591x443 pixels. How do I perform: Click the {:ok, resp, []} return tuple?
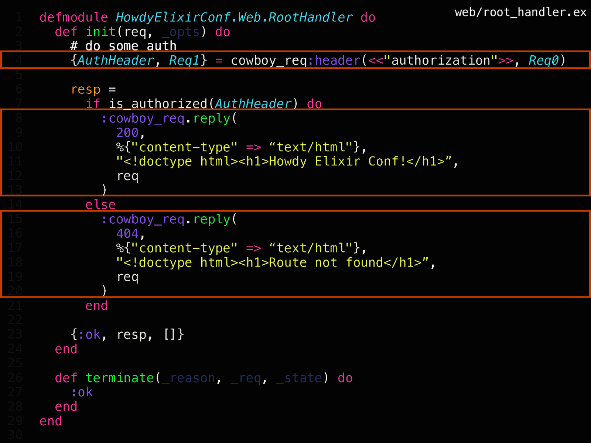[127, 334]
